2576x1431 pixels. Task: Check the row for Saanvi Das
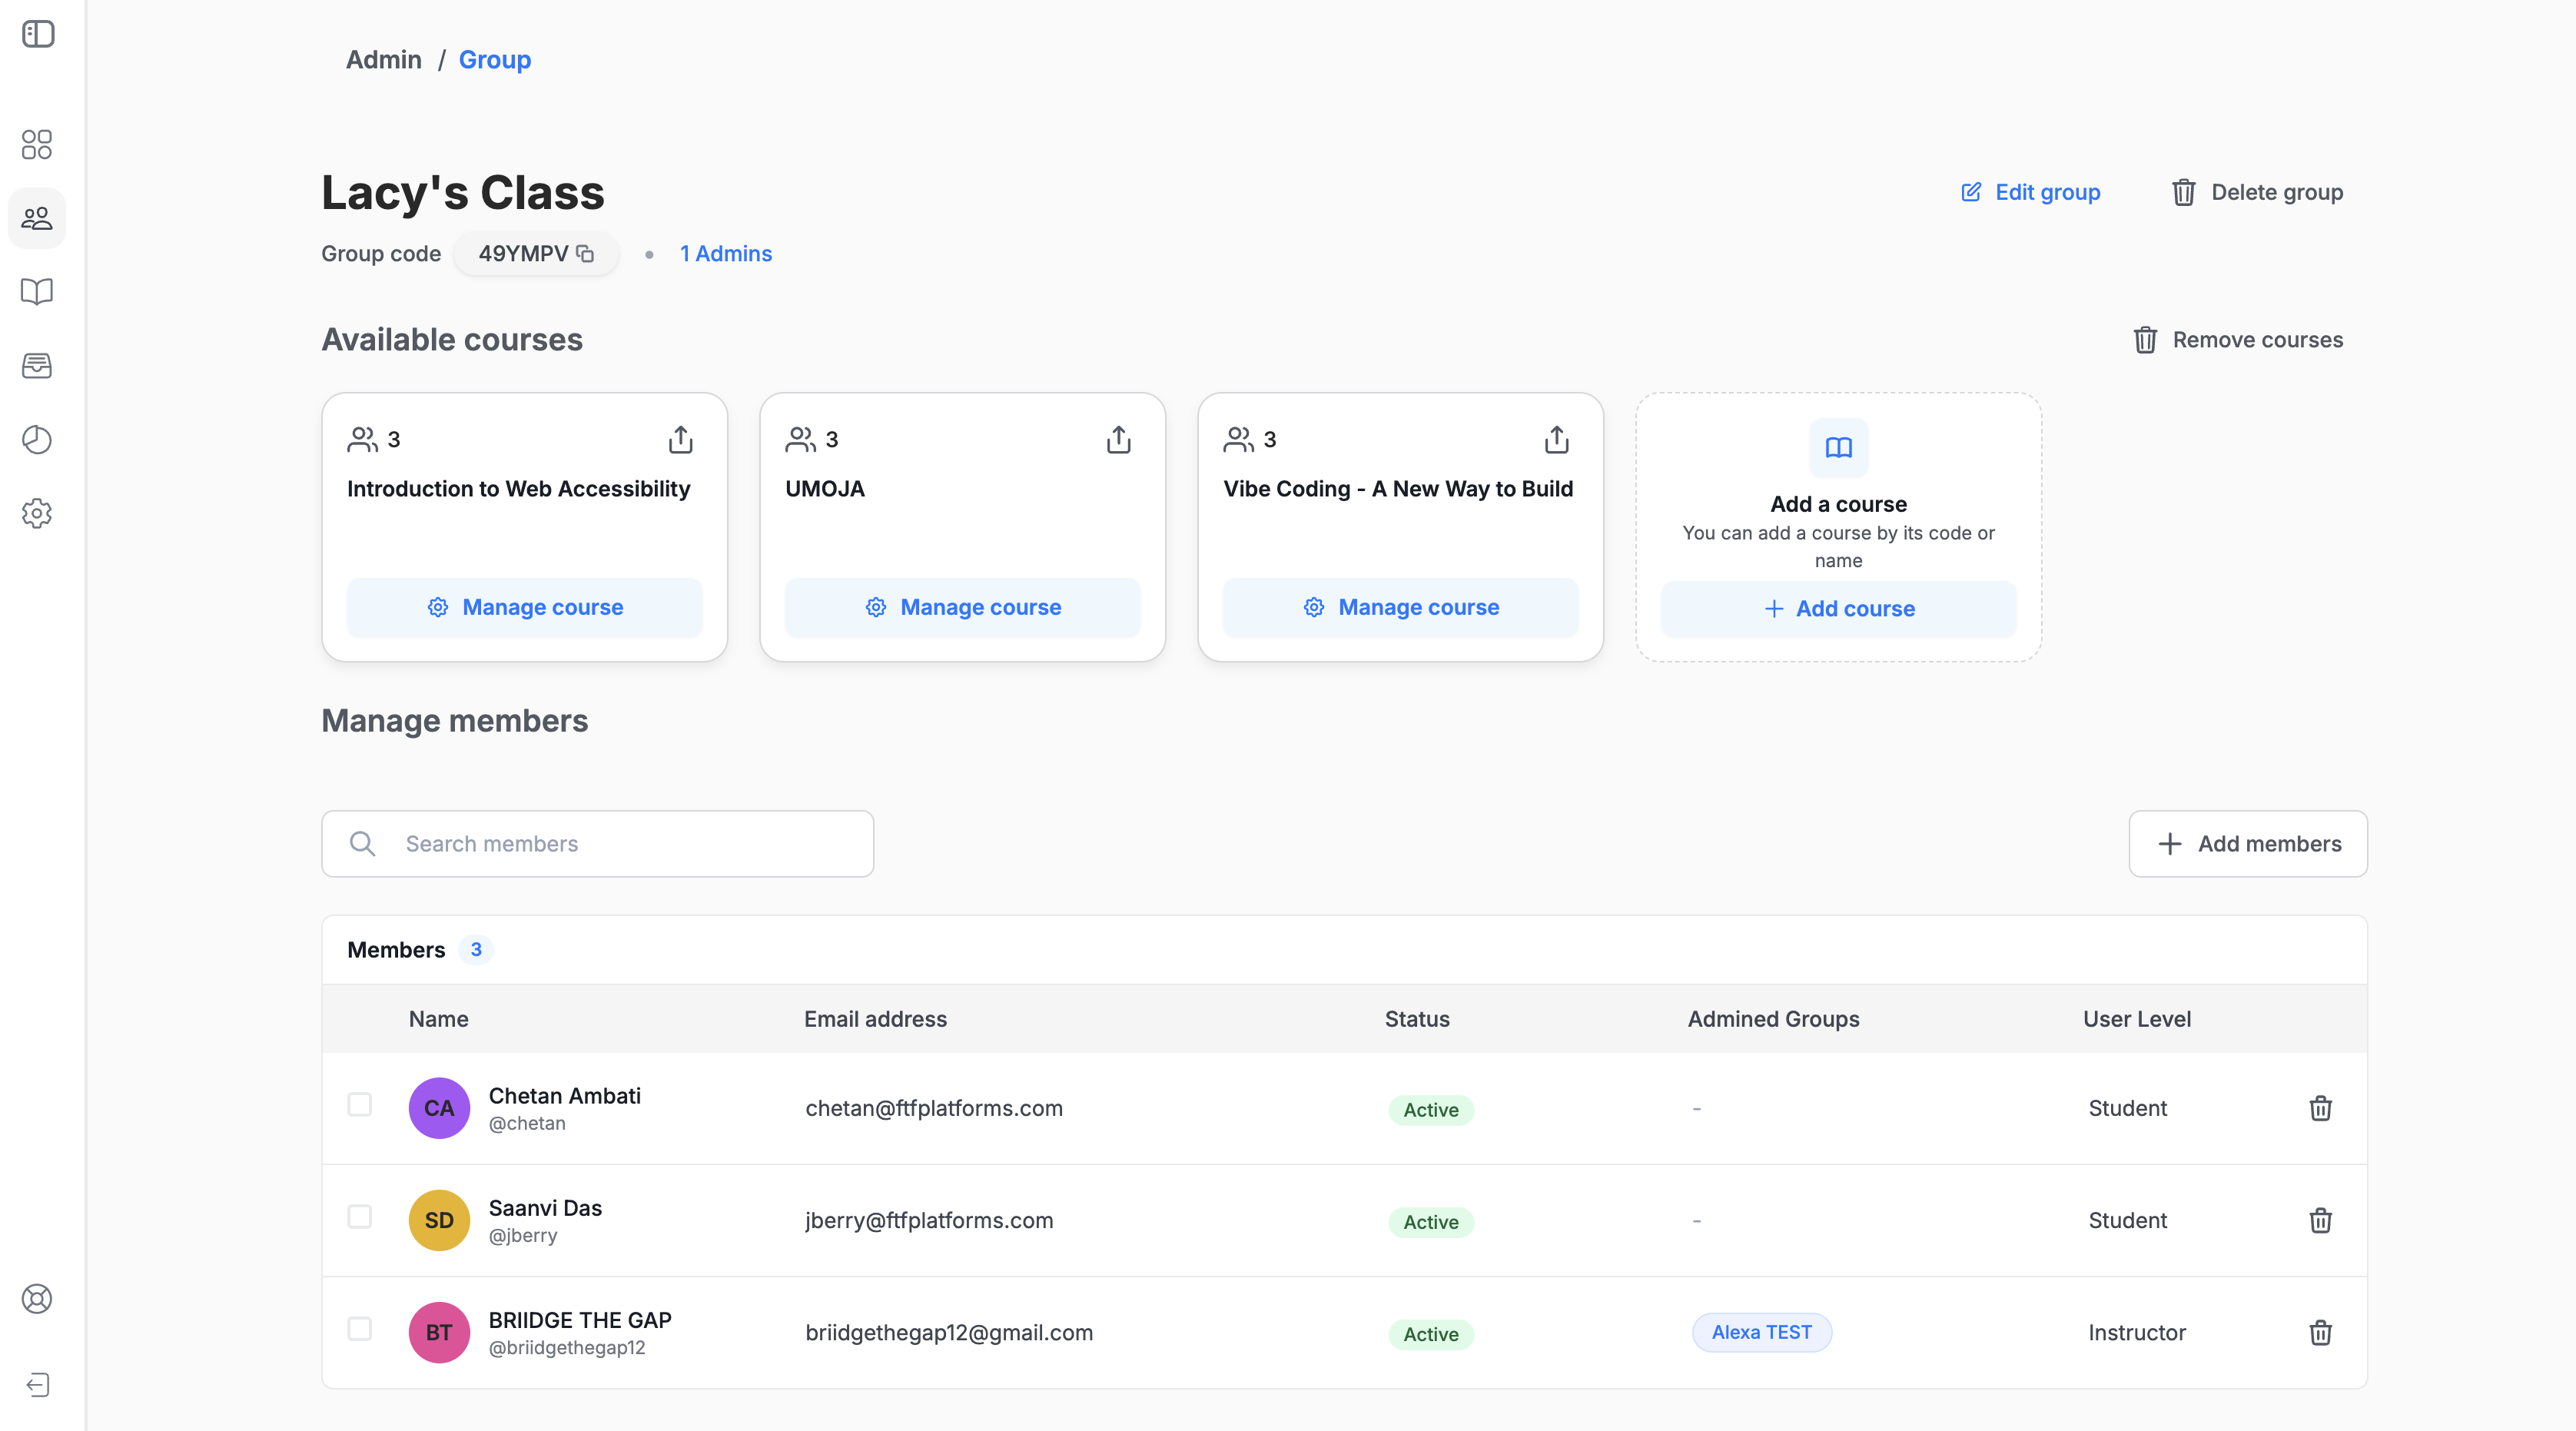point(359,1217)
